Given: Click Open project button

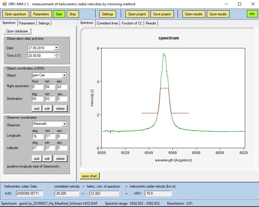Looking at the screenshot, I should [137, 14].
